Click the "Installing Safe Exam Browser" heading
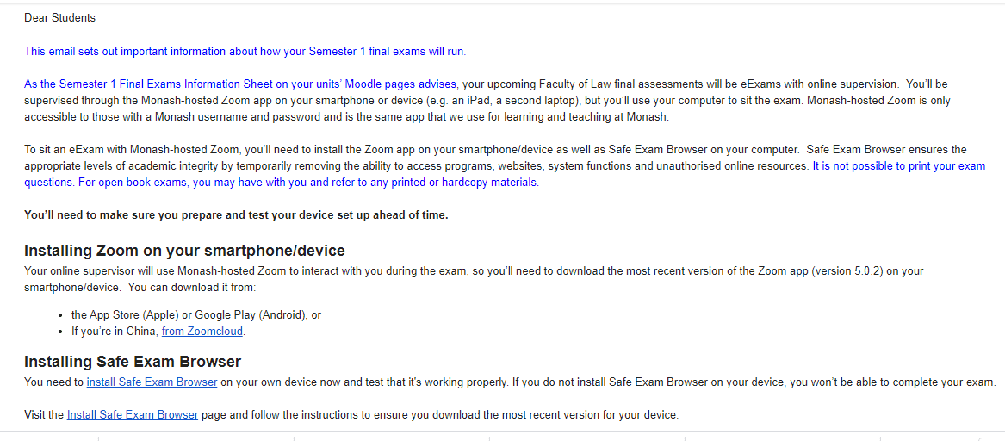1005x441 pixels. [x=133, y=362]
